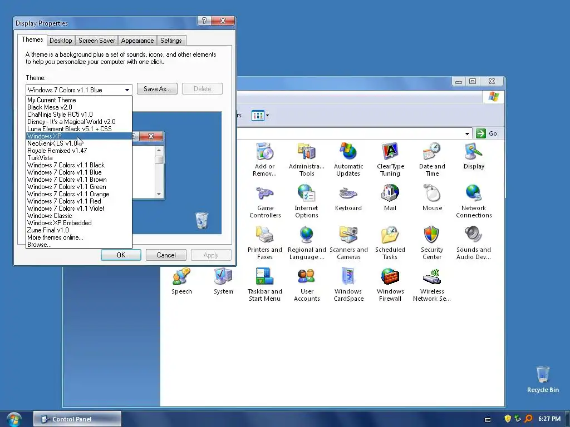Choose Windows 7 Colors v1.1 Red
Viewport: 570px width, 427px height.
pyautogui.click(x=79, y=201)
